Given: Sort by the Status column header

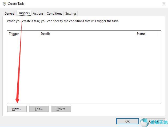Looking at the screenshot, I should click(145, 34).
